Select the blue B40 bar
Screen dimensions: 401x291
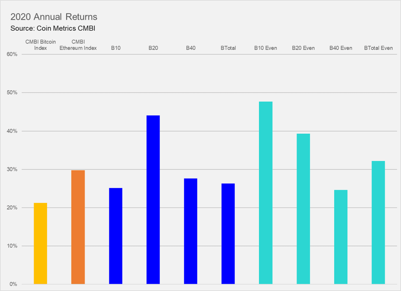pyautogui.click(x=191, y=231)
